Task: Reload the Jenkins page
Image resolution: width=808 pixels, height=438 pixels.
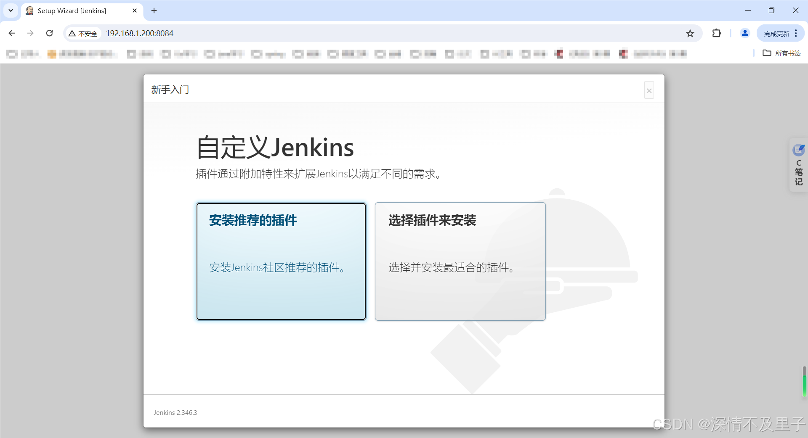Action: pyautogui.click(x=49, y=33)
